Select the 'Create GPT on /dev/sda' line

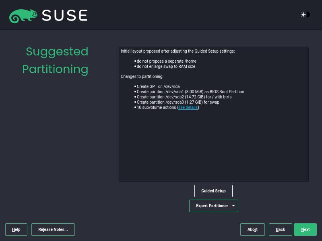click(158, 86)
